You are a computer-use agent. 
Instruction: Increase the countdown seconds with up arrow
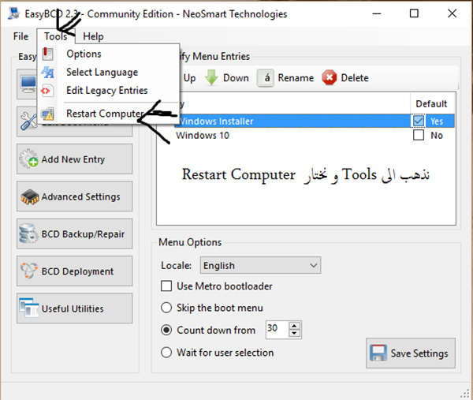[x=295, y=325]
